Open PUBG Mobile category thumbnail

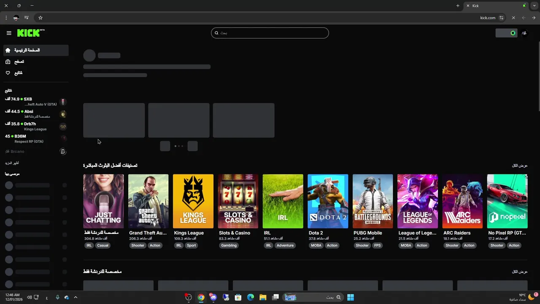[x=373, y=201]
